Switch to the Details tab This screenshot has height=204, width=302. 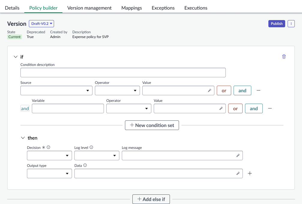(12, 8)
